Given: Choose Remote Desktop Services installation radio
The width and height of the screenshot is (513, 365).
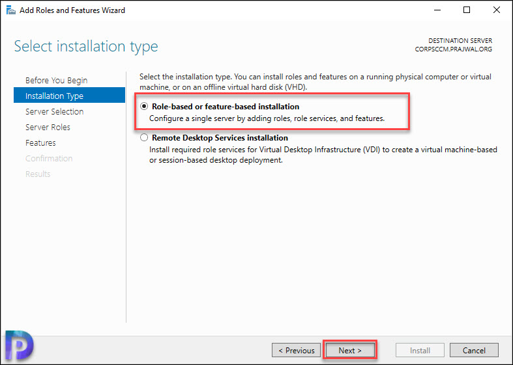Looking at the screenshot, I should point(144,137).
